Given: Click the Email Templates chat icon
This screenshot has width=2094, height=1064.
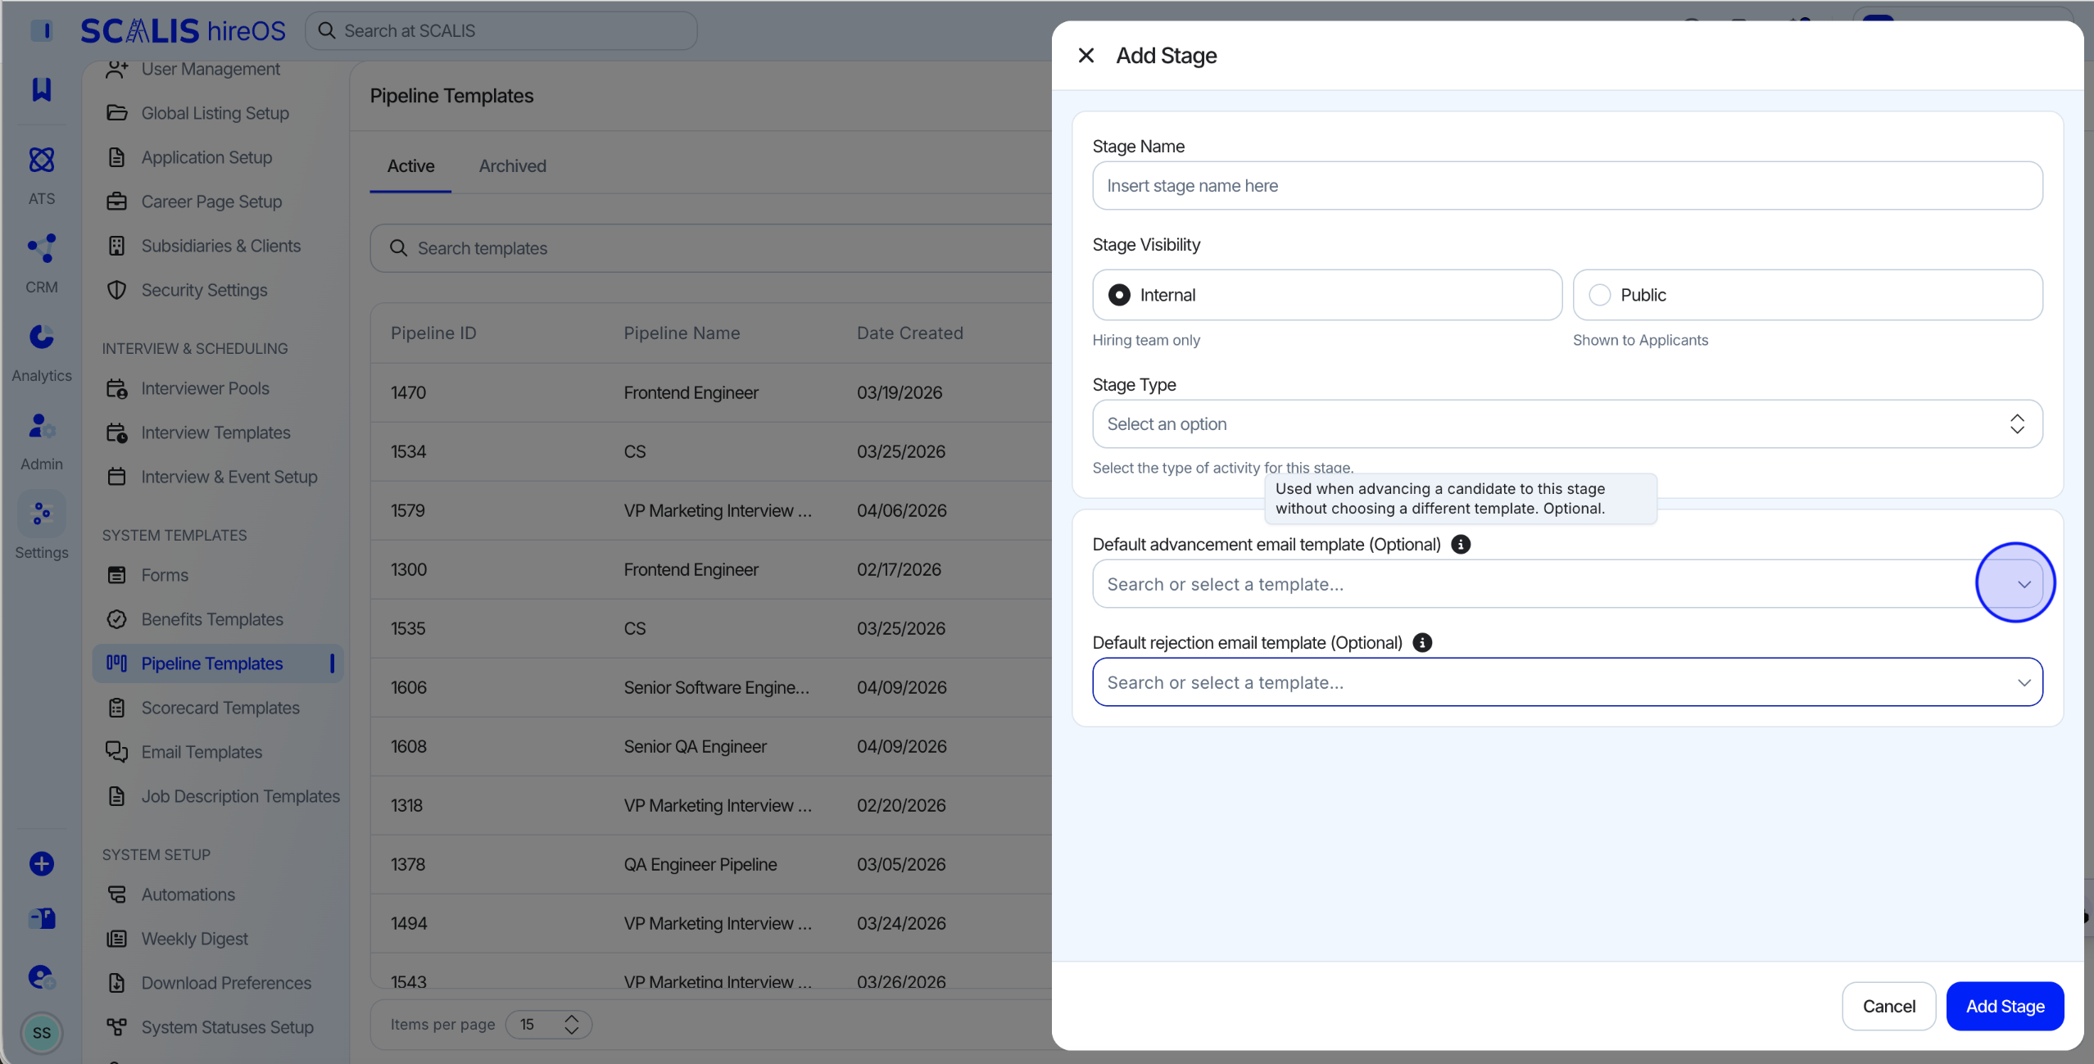Looking at the screenshot, I should click(117, 752).
